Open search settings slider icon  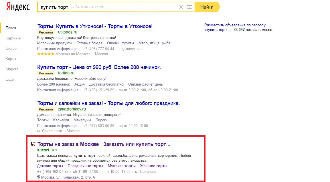click(189, 7)
